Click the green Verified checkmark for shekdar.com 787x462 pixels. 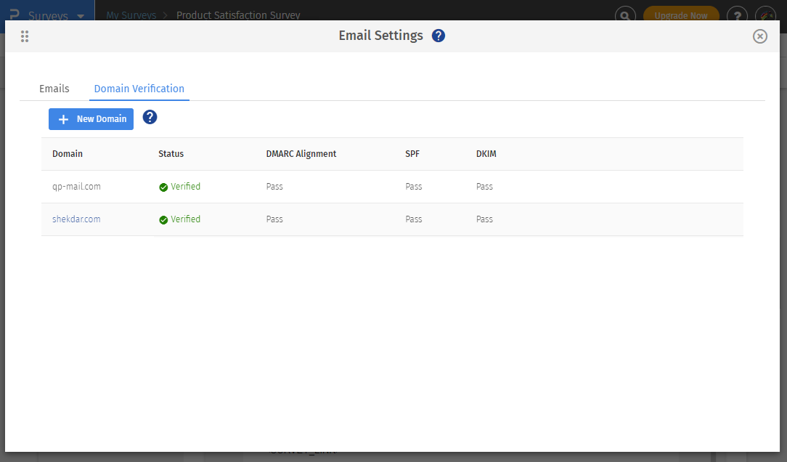click(x=163, y=220)
